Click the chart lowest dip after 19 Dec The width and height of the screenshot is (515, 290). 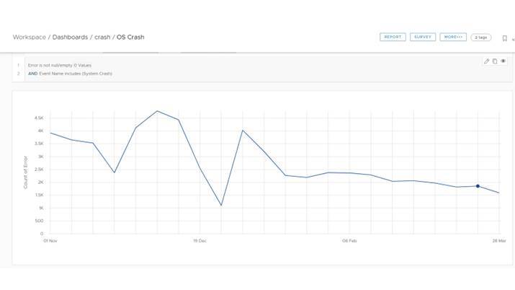[221, 205]
